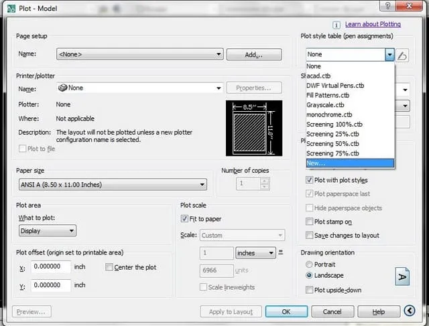Open the Scale Custom dropdown
Image resolution: width=429 pixels, height=326 pixels.
point(243,235)
